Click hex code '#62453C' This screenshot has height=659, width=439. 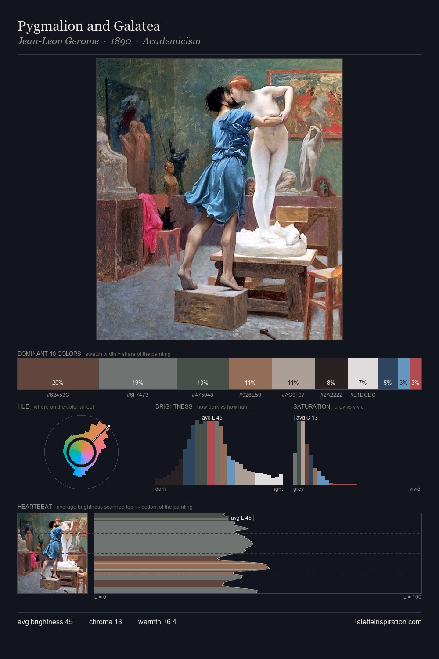pos(58,395)
